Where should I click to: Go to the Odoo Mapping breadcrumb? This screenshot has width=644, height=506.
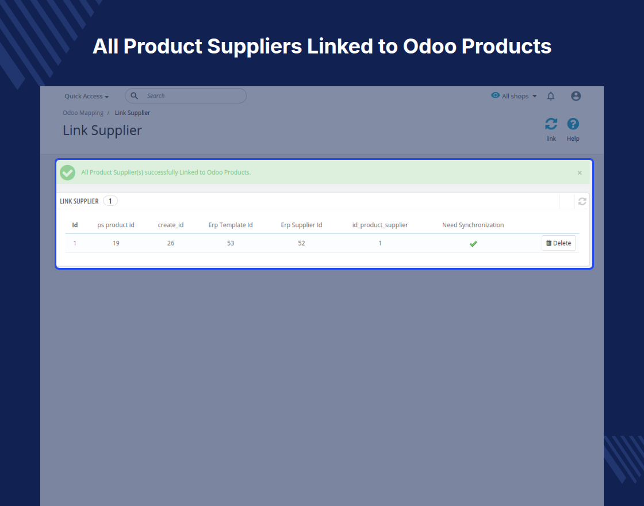tap(83, 113)
